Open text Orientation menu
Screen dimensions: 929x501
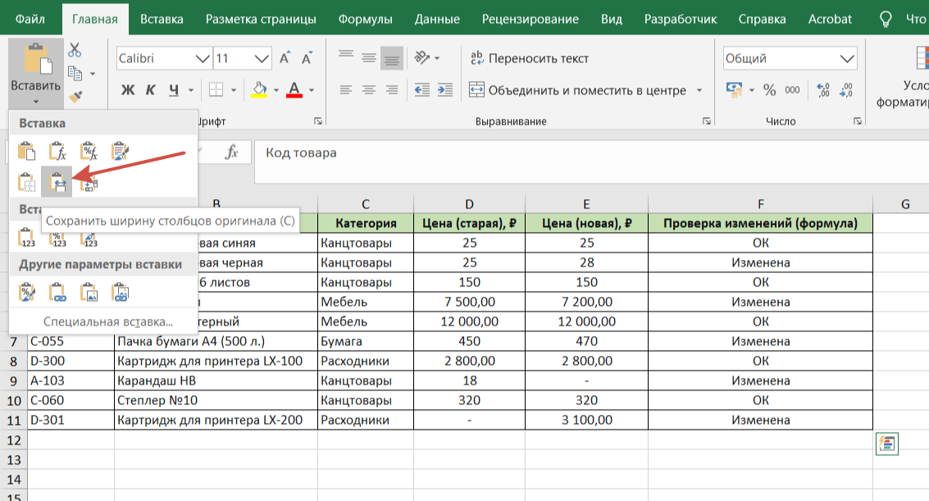point(427,58)
